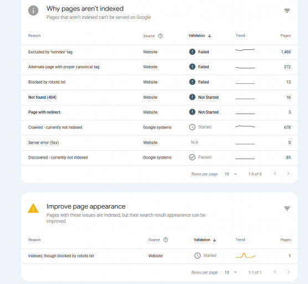This screenshot has width=308, height=284.
Task: Click the 16 pages count for Not found (404)
Action: coord(289,98)
